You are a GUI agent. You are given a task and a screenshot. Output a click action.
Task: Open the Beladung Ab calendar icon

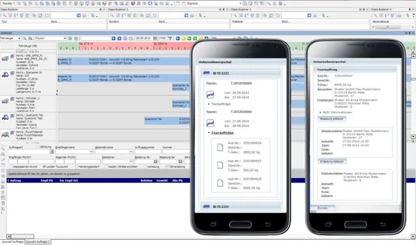(x=156, y=161)
